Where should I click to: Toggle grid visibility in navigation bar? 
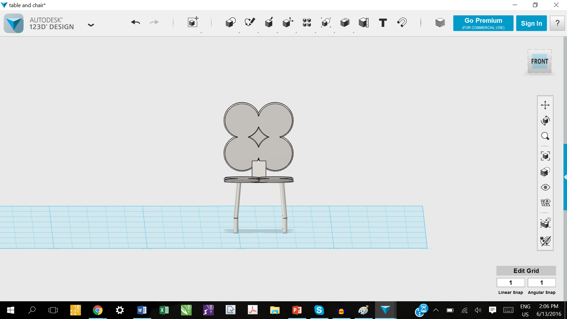(x=545, y=203)
